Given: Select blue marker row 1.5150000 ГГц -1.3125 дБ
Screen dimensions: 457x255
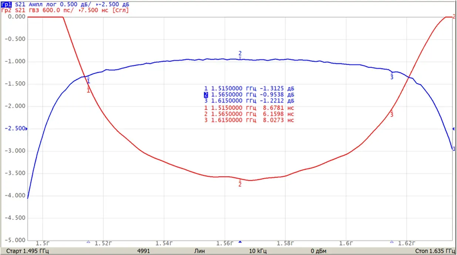Looking at the screenshot, I should tap(249, 88).
